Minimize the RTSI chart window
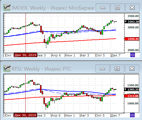142x120 pixels. click(x=103, y=69)
